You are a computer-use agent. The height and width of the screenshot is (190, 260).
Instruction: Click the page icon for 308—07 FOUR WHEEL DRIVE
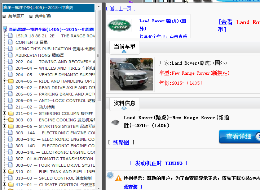tap(10, 165)
